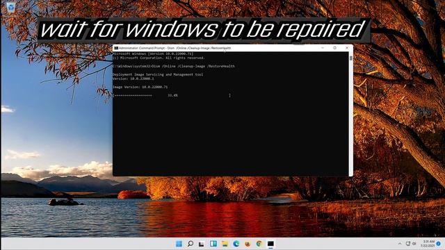
Task: Launch Firefox from the taskbar
Action: pyautogui.click(x=248, y=244)
